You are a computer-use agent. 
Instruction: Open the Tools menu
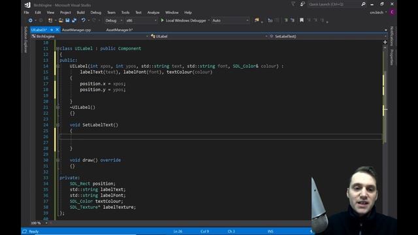pos(125,12)
